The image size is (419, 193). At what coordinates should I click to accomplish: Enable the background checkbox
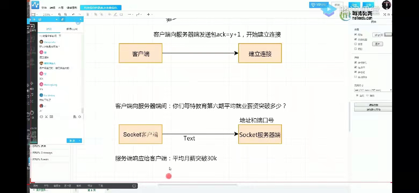[356, 44]
